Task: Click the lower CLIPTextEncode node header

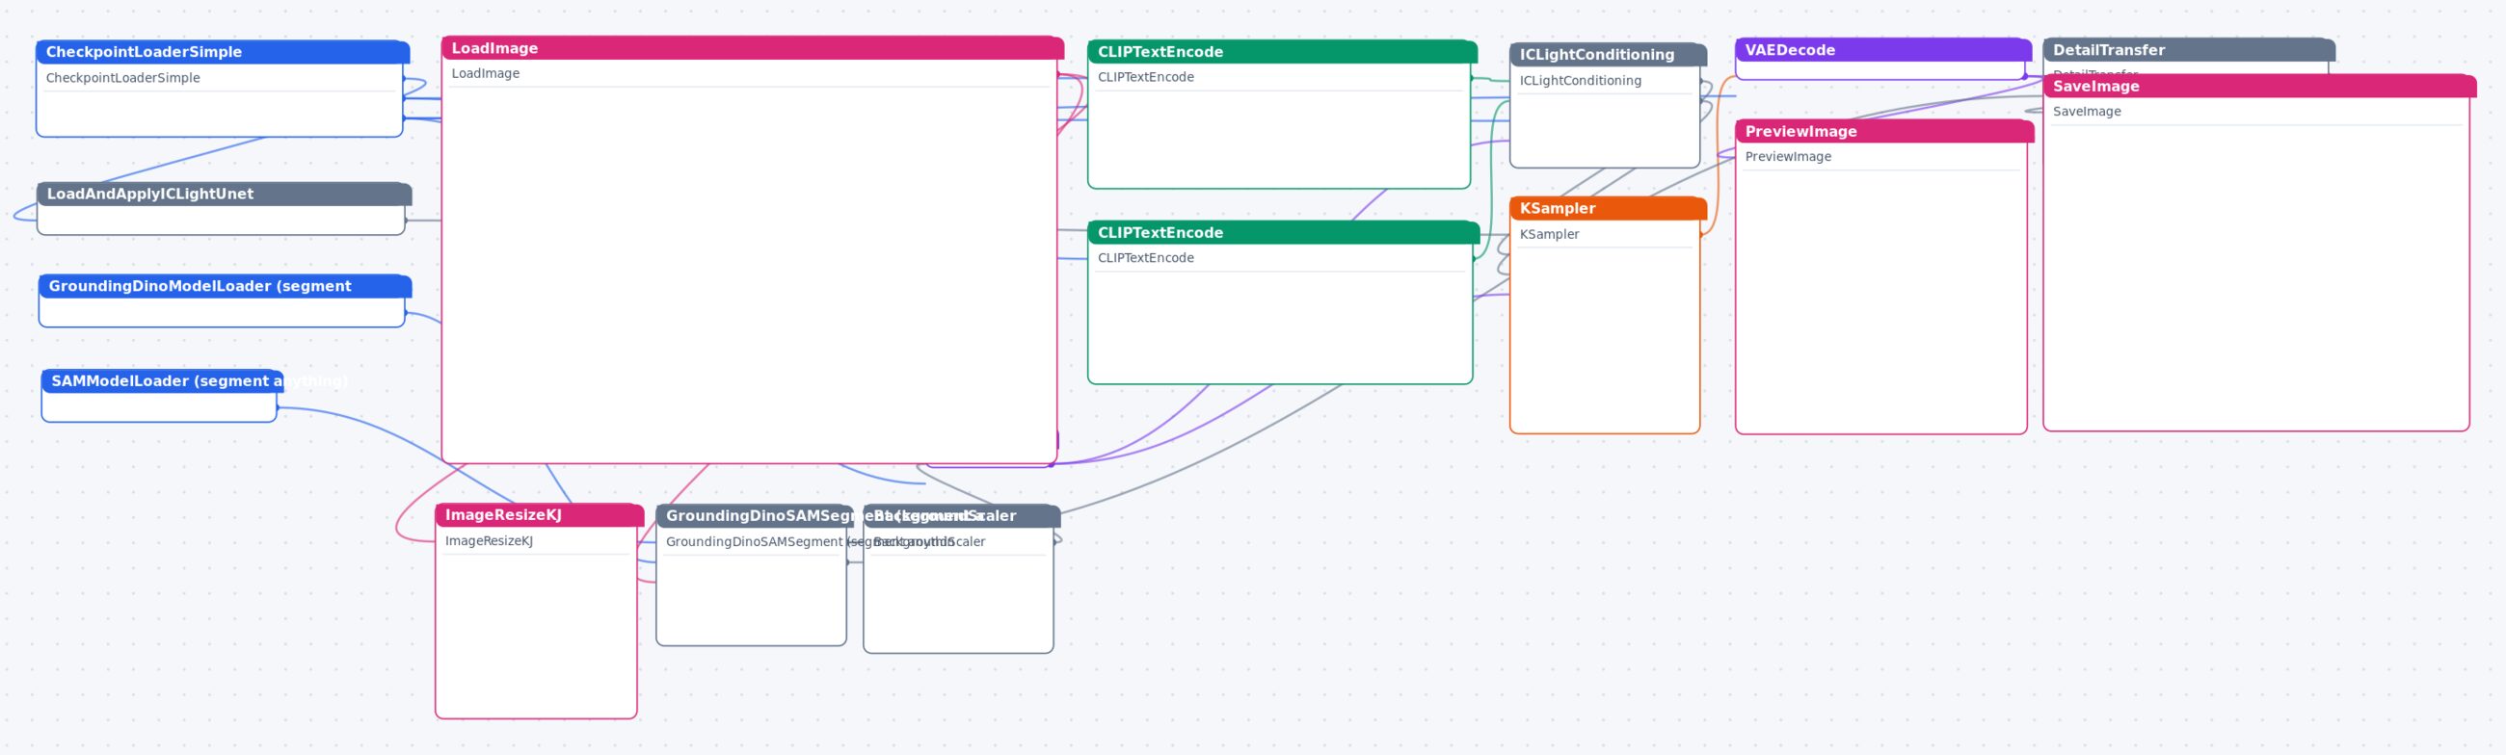Action: 1283,232
